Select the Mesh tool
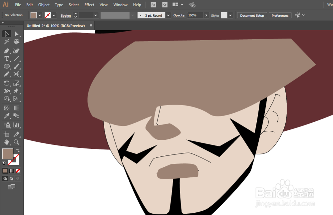Screen dimensions: 333x215 [x=7, y=108]
